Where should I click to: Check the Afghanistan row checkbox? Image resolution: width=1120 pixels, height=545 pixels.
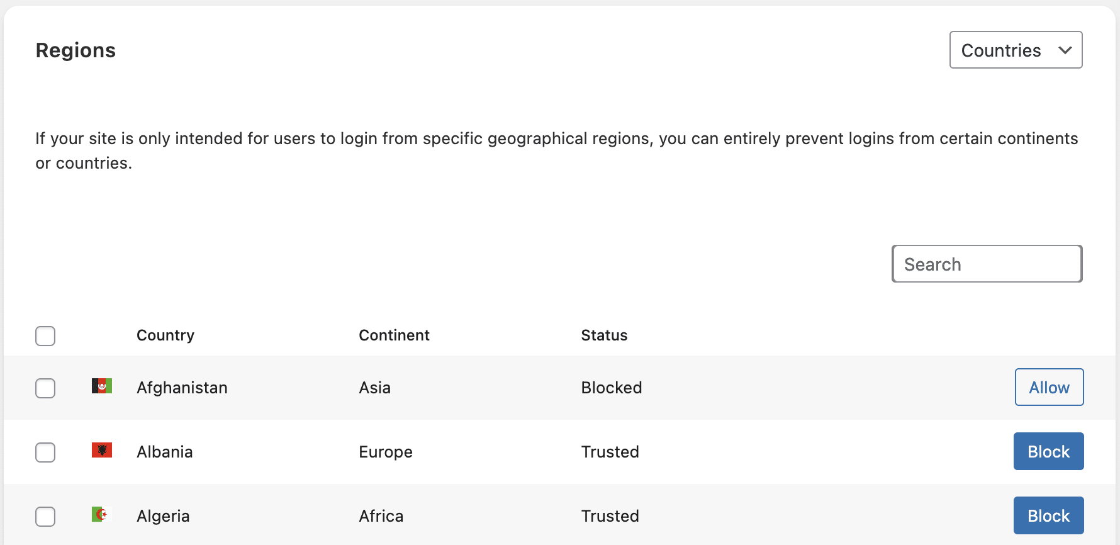45,388
